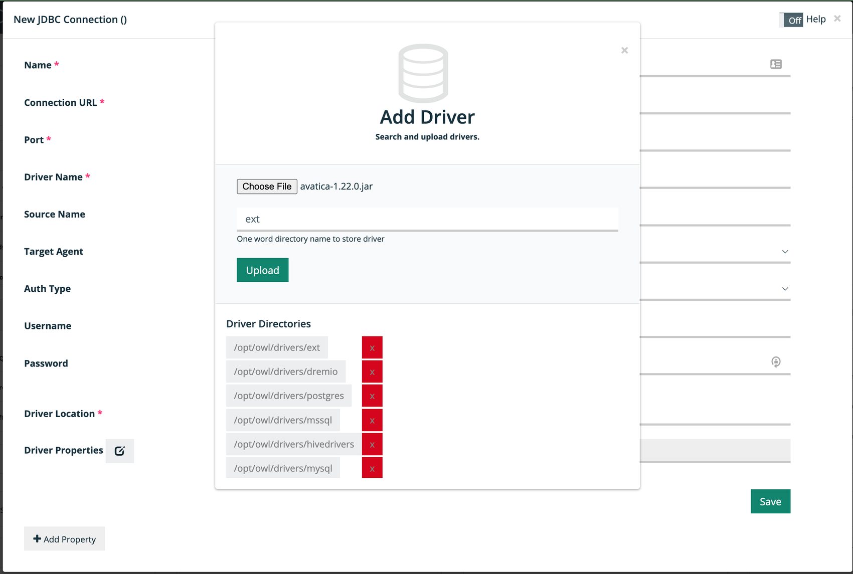Click the contact card icon beside the Name field

(775, 64)
